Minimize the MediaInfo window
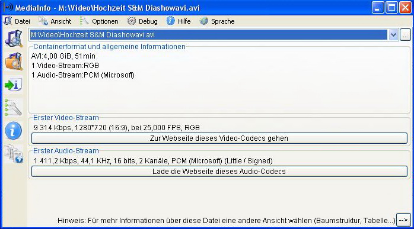 (378, 7)
